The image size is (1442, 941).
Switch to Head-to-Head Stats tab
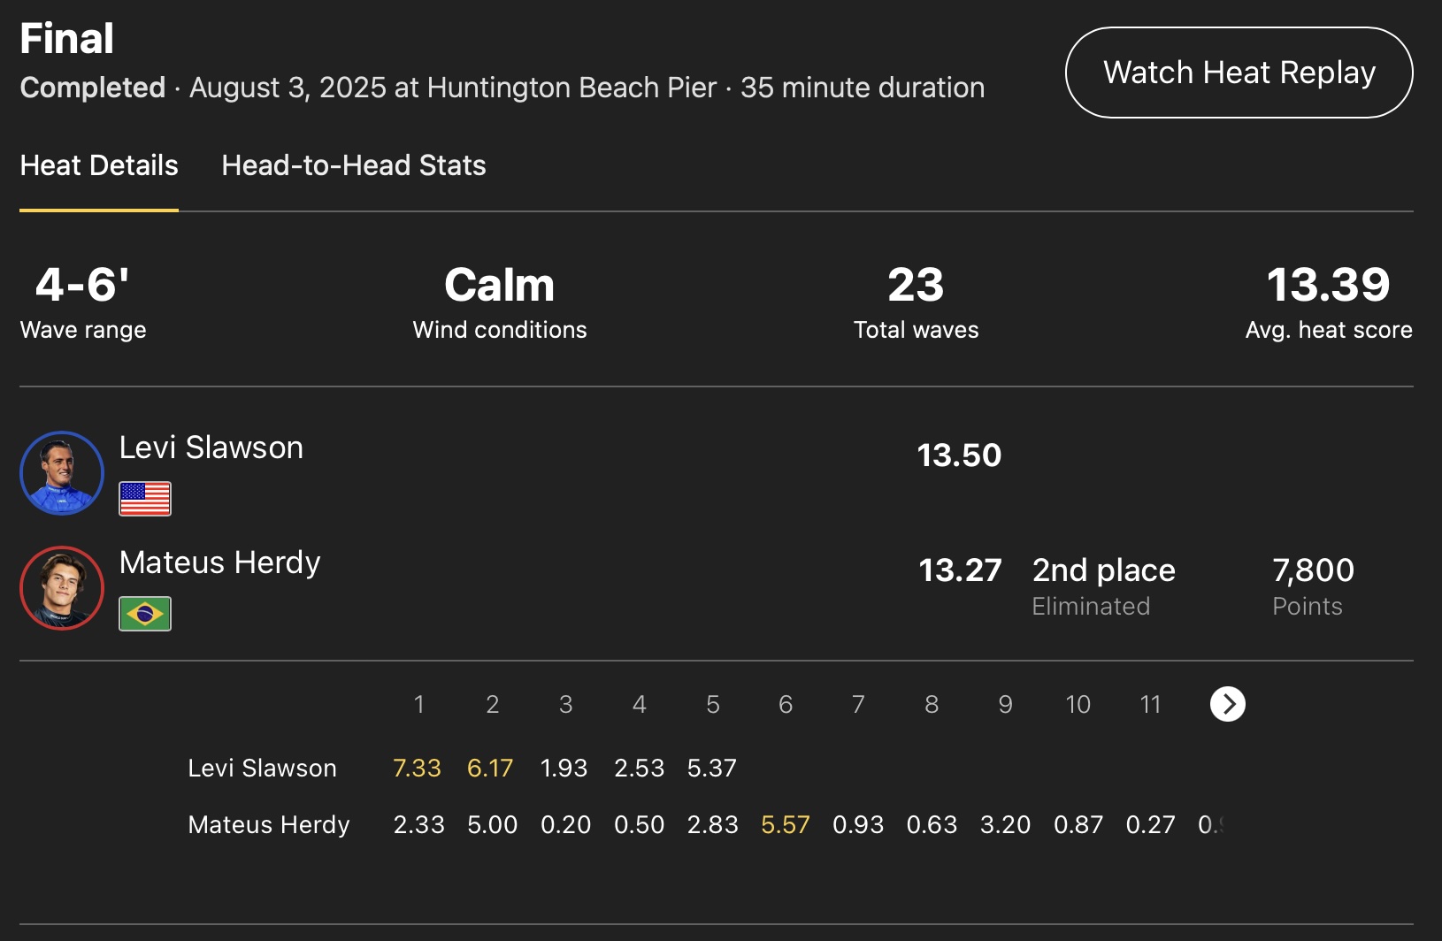(354, 165)
